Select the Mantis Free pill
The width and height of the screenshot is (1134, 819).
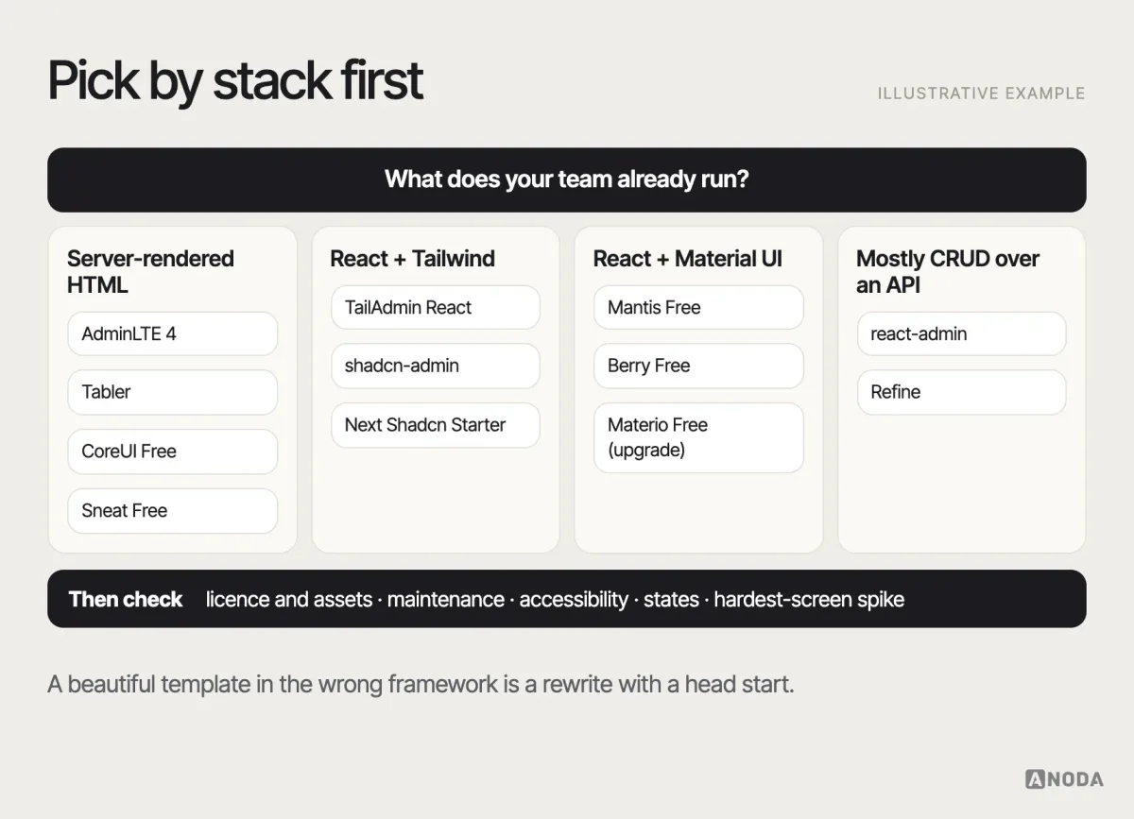click(698, 307)
